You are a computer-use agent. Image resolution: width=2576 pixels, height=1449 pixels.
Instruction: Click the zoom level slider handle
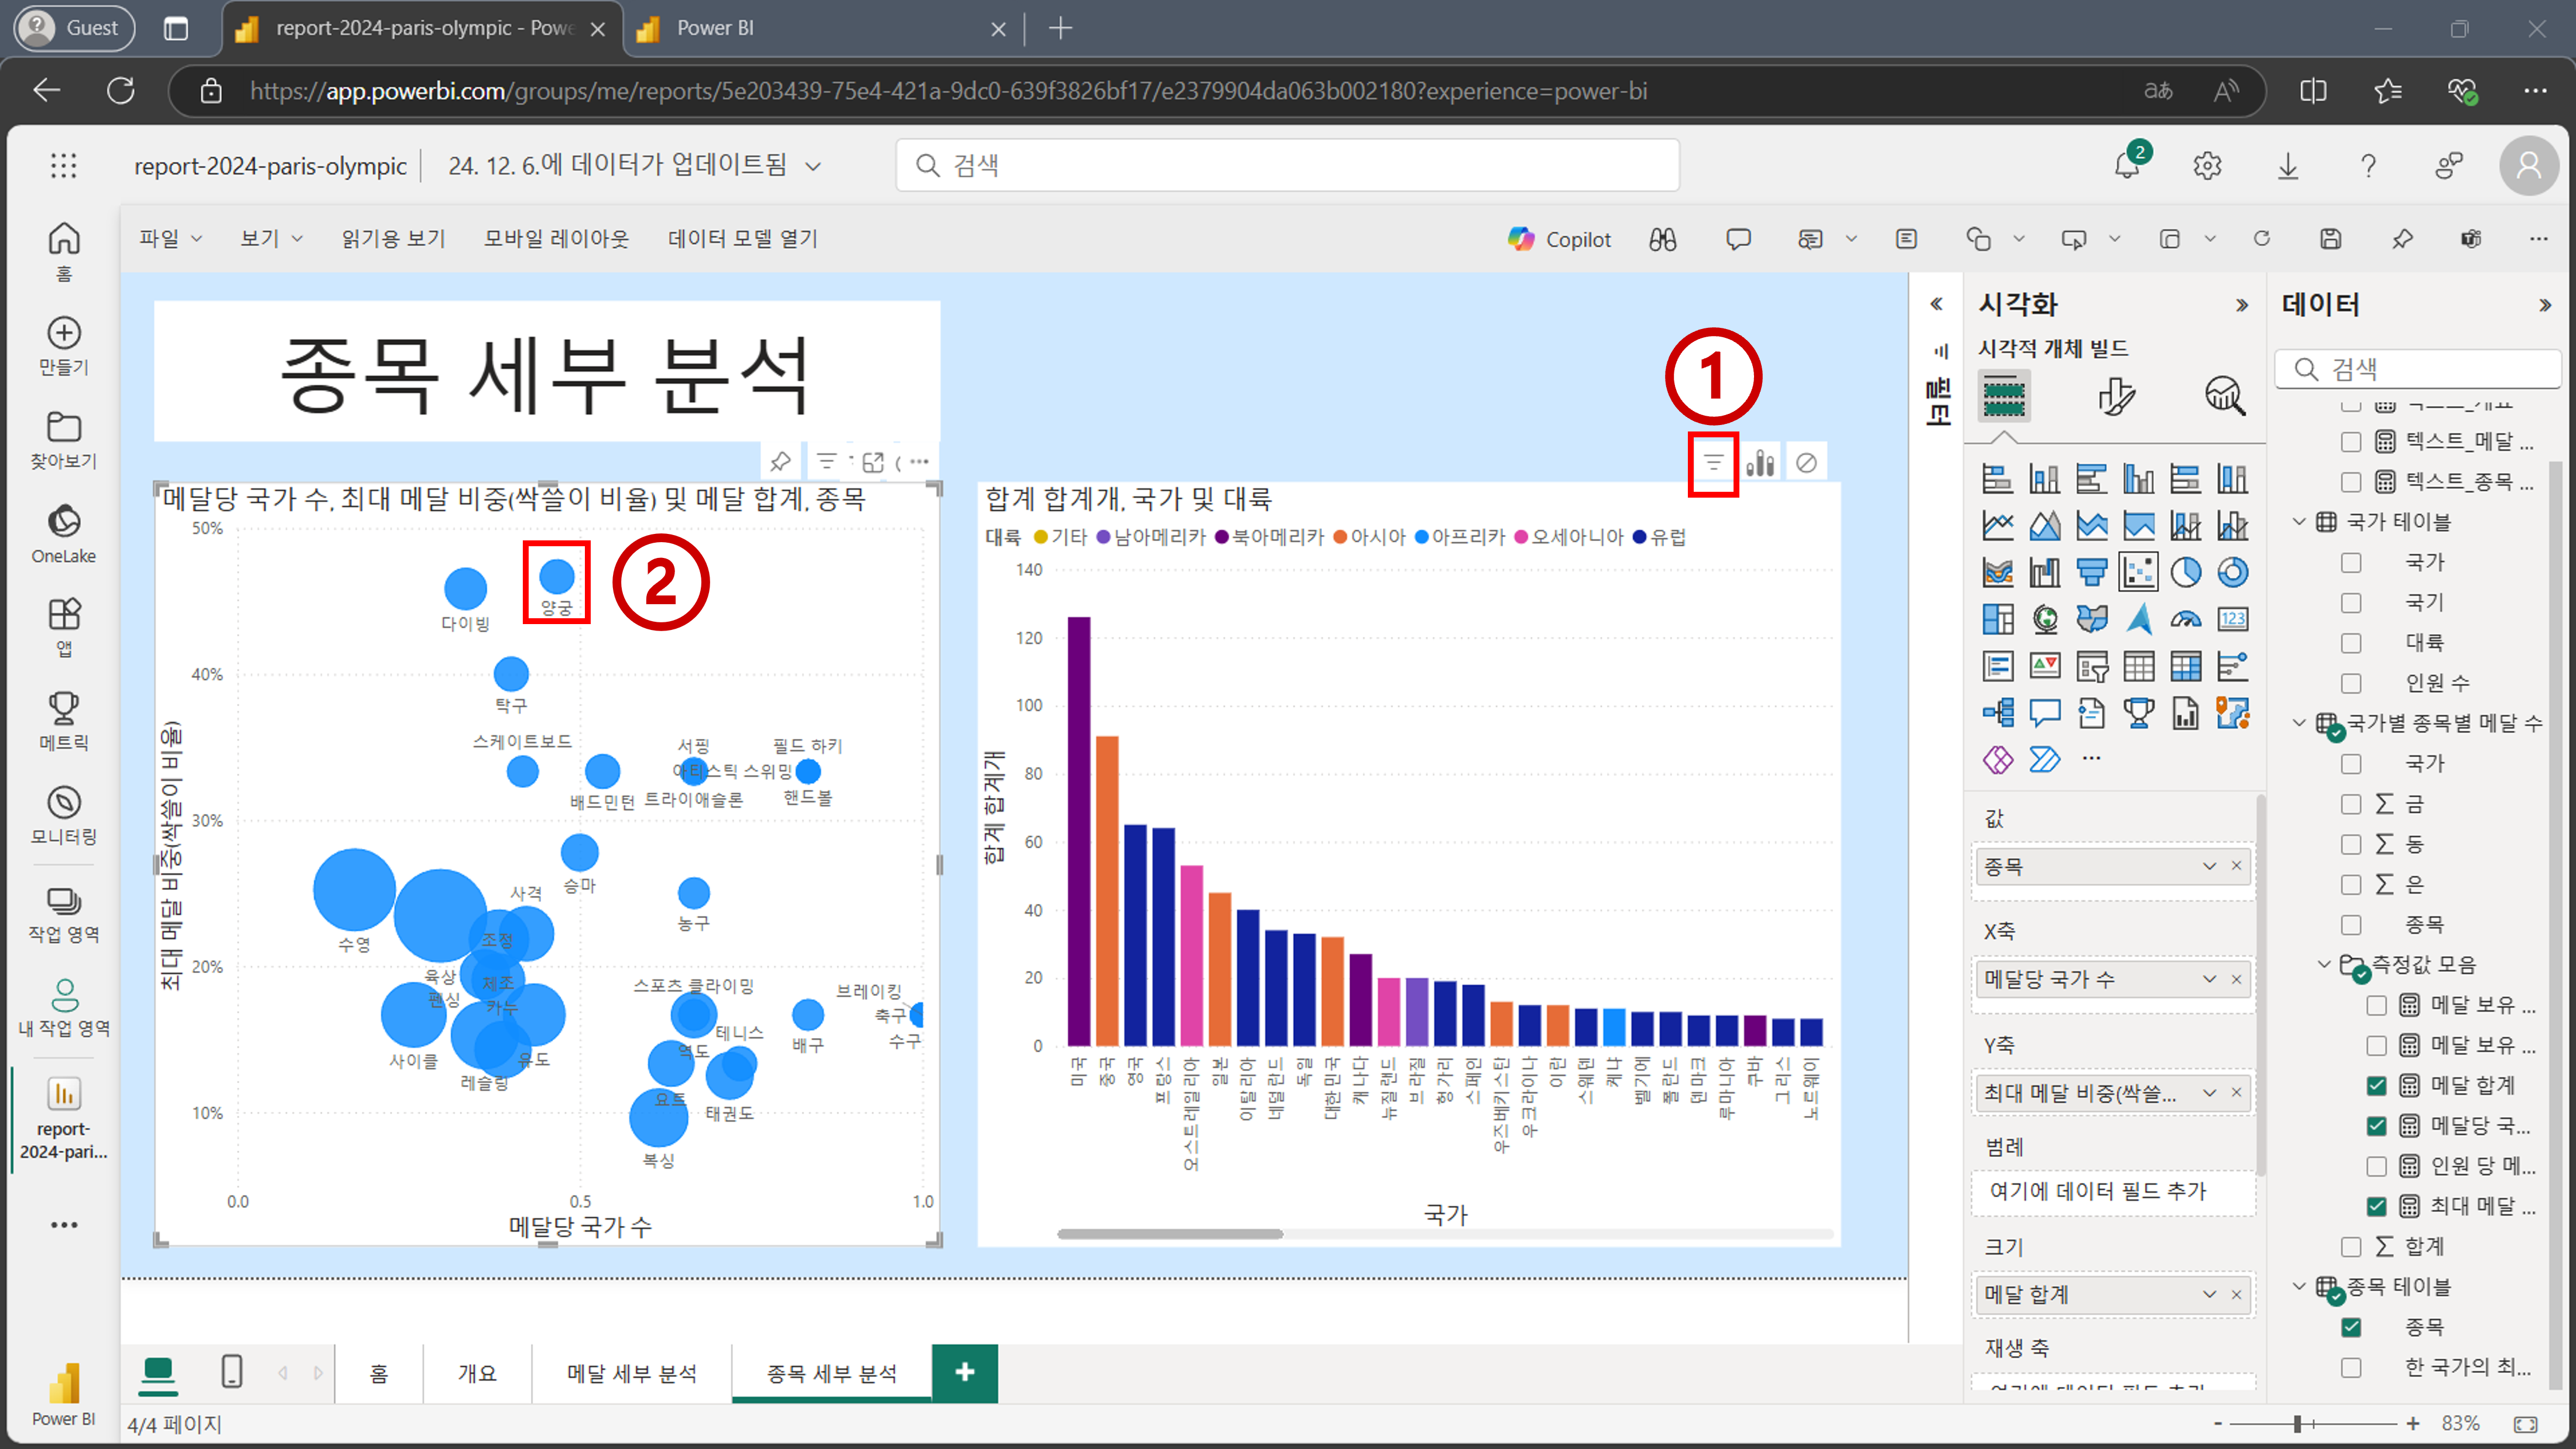pos(2298,1423)
